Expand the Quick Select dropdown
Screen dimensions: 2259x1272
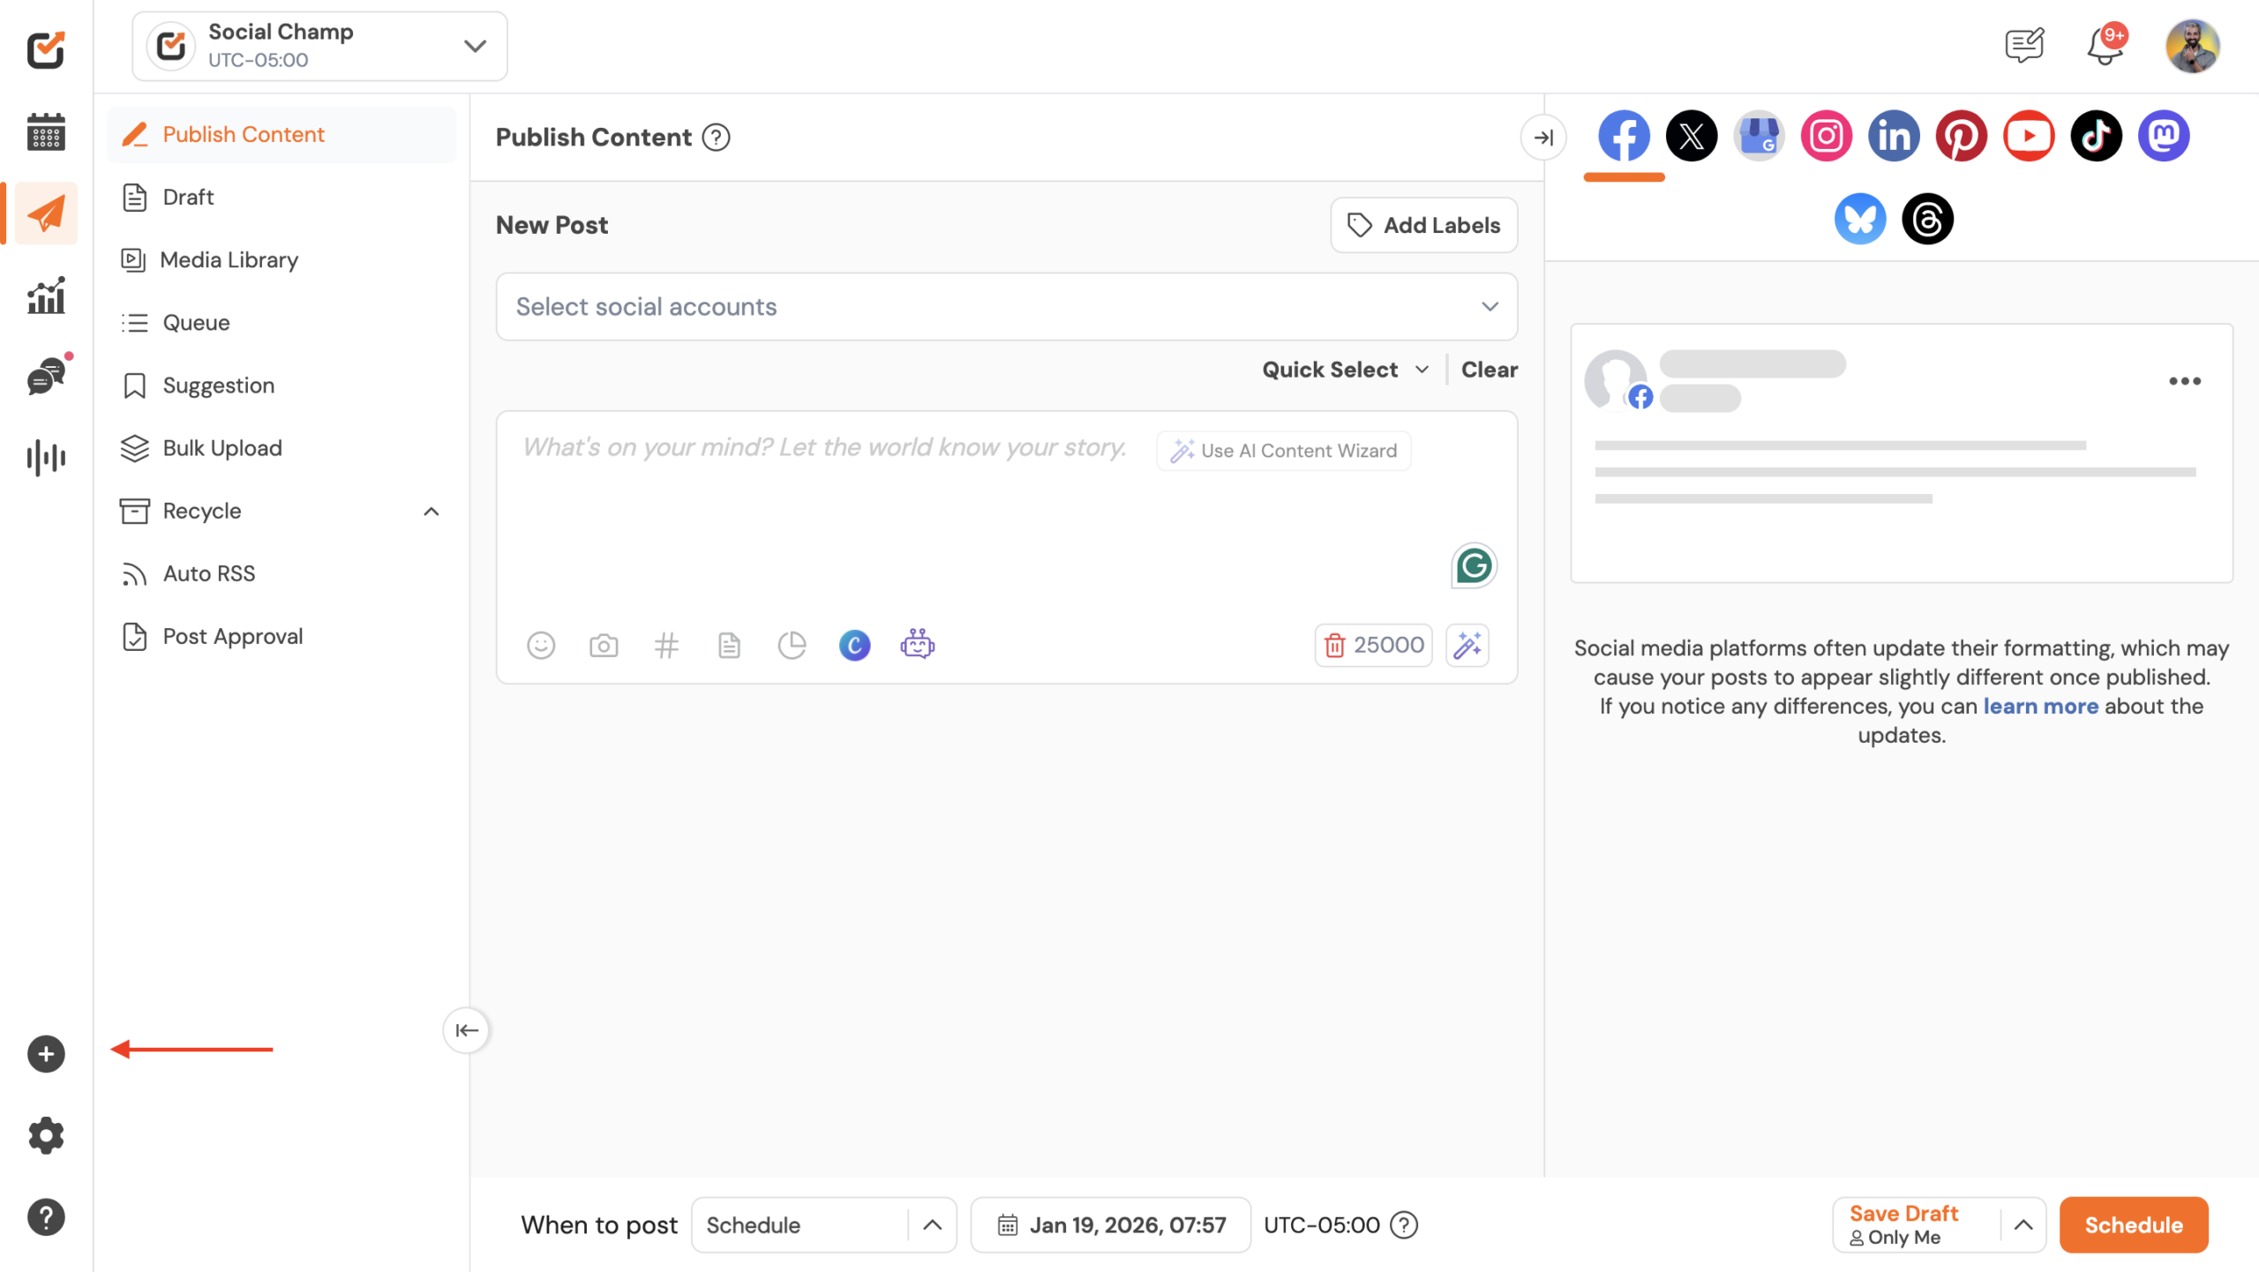[1344, 370]
